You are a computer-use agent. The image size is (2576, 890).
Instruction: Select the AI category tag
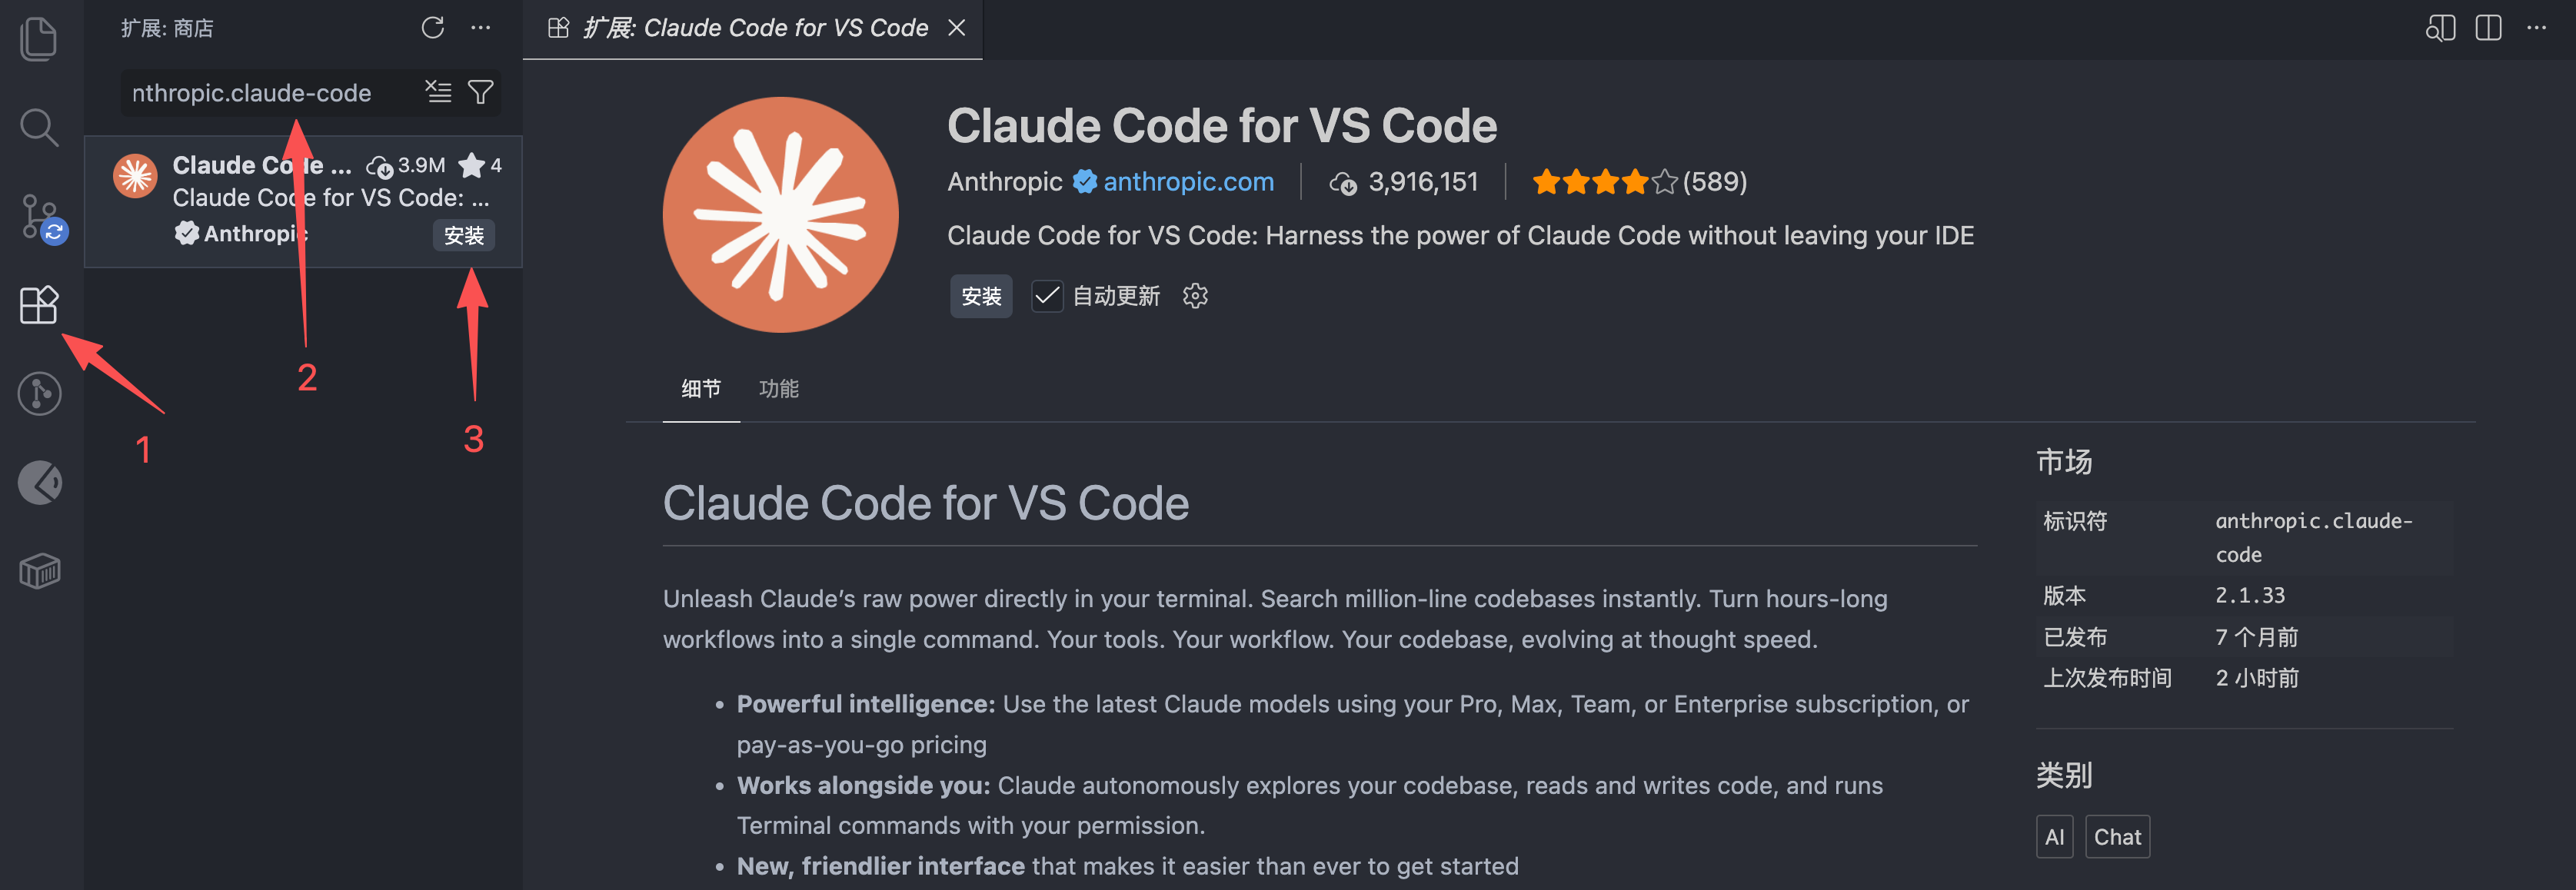pos(2054,837)
